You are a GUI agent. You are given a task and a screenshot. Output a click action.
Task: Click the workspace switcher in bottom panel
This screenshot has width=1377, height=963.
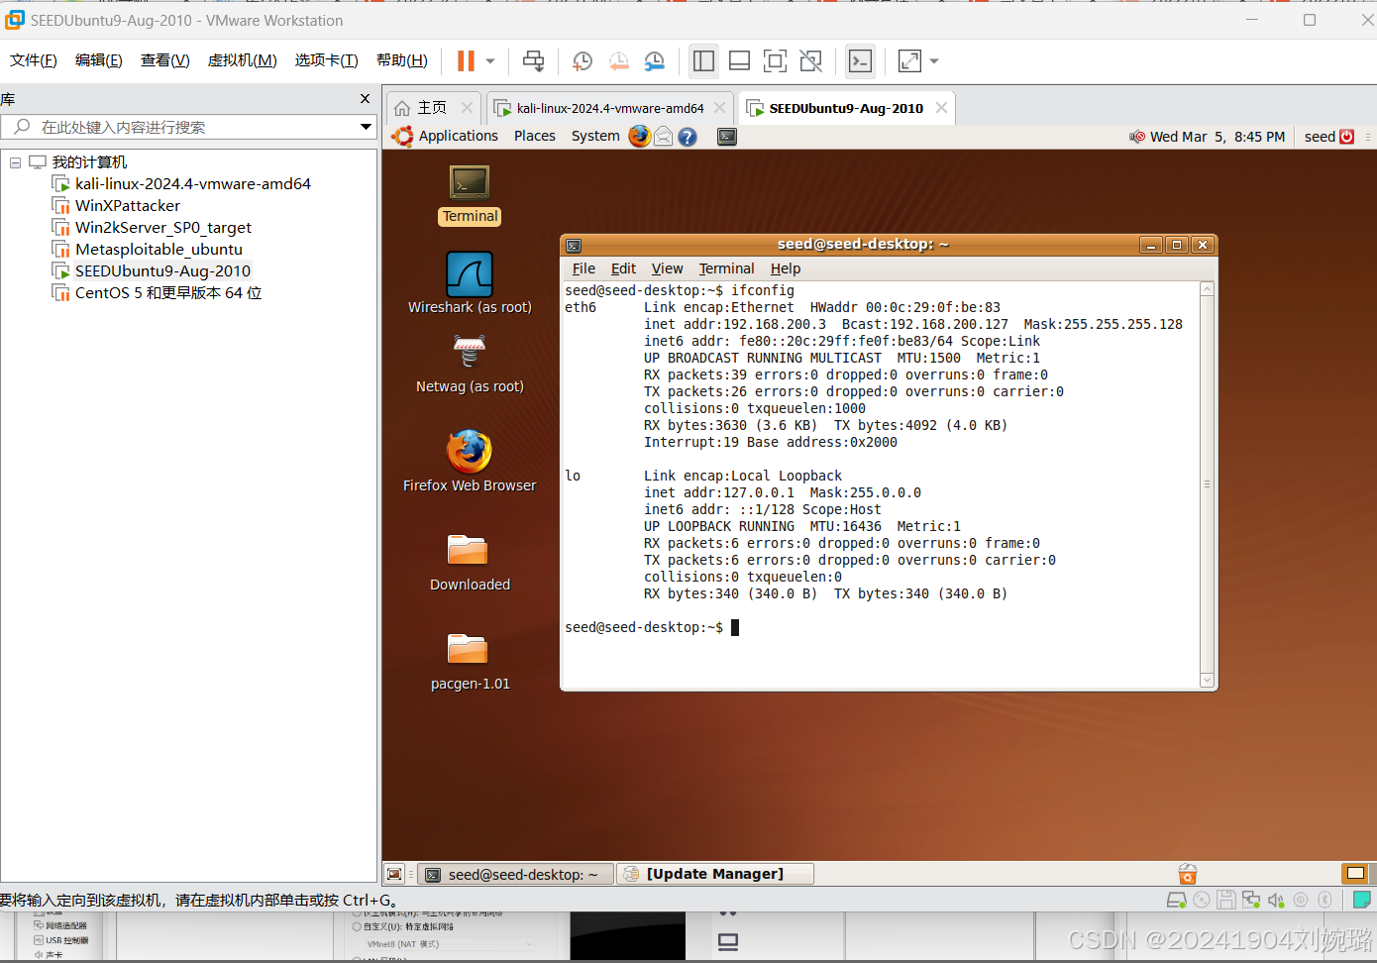click(x=1355, y=874)
